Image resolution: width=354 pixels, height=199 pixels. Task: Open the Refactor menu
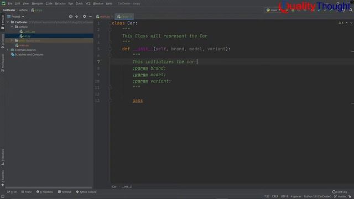60,4
